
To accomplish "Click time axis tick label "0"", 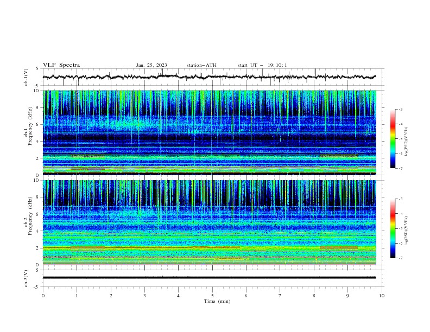I will (x=43, y=296).
